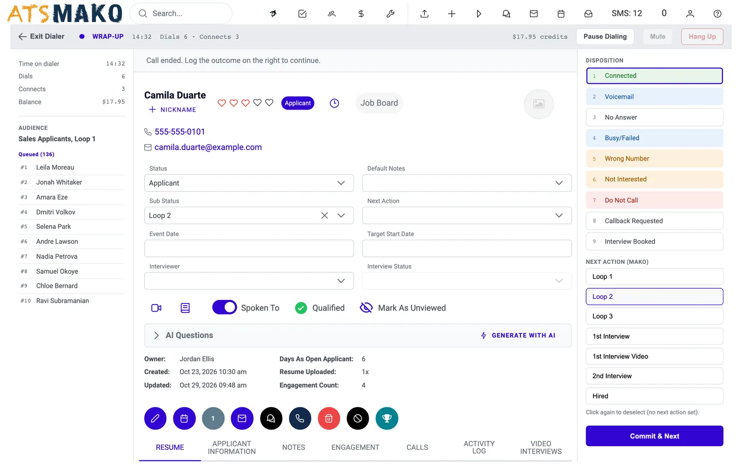Image resolution: width=742 pixels, height=470 pixels.
Task: Switch to the Activity Log tab
Action: pos(479,448)
